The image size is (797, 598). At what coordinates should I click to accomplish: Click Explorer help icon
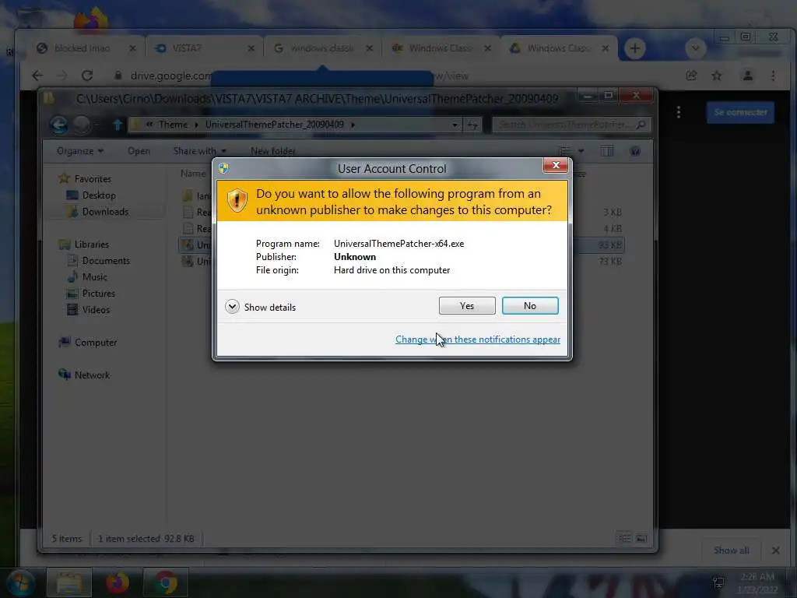pyautogui.click(x=635, y=151)
